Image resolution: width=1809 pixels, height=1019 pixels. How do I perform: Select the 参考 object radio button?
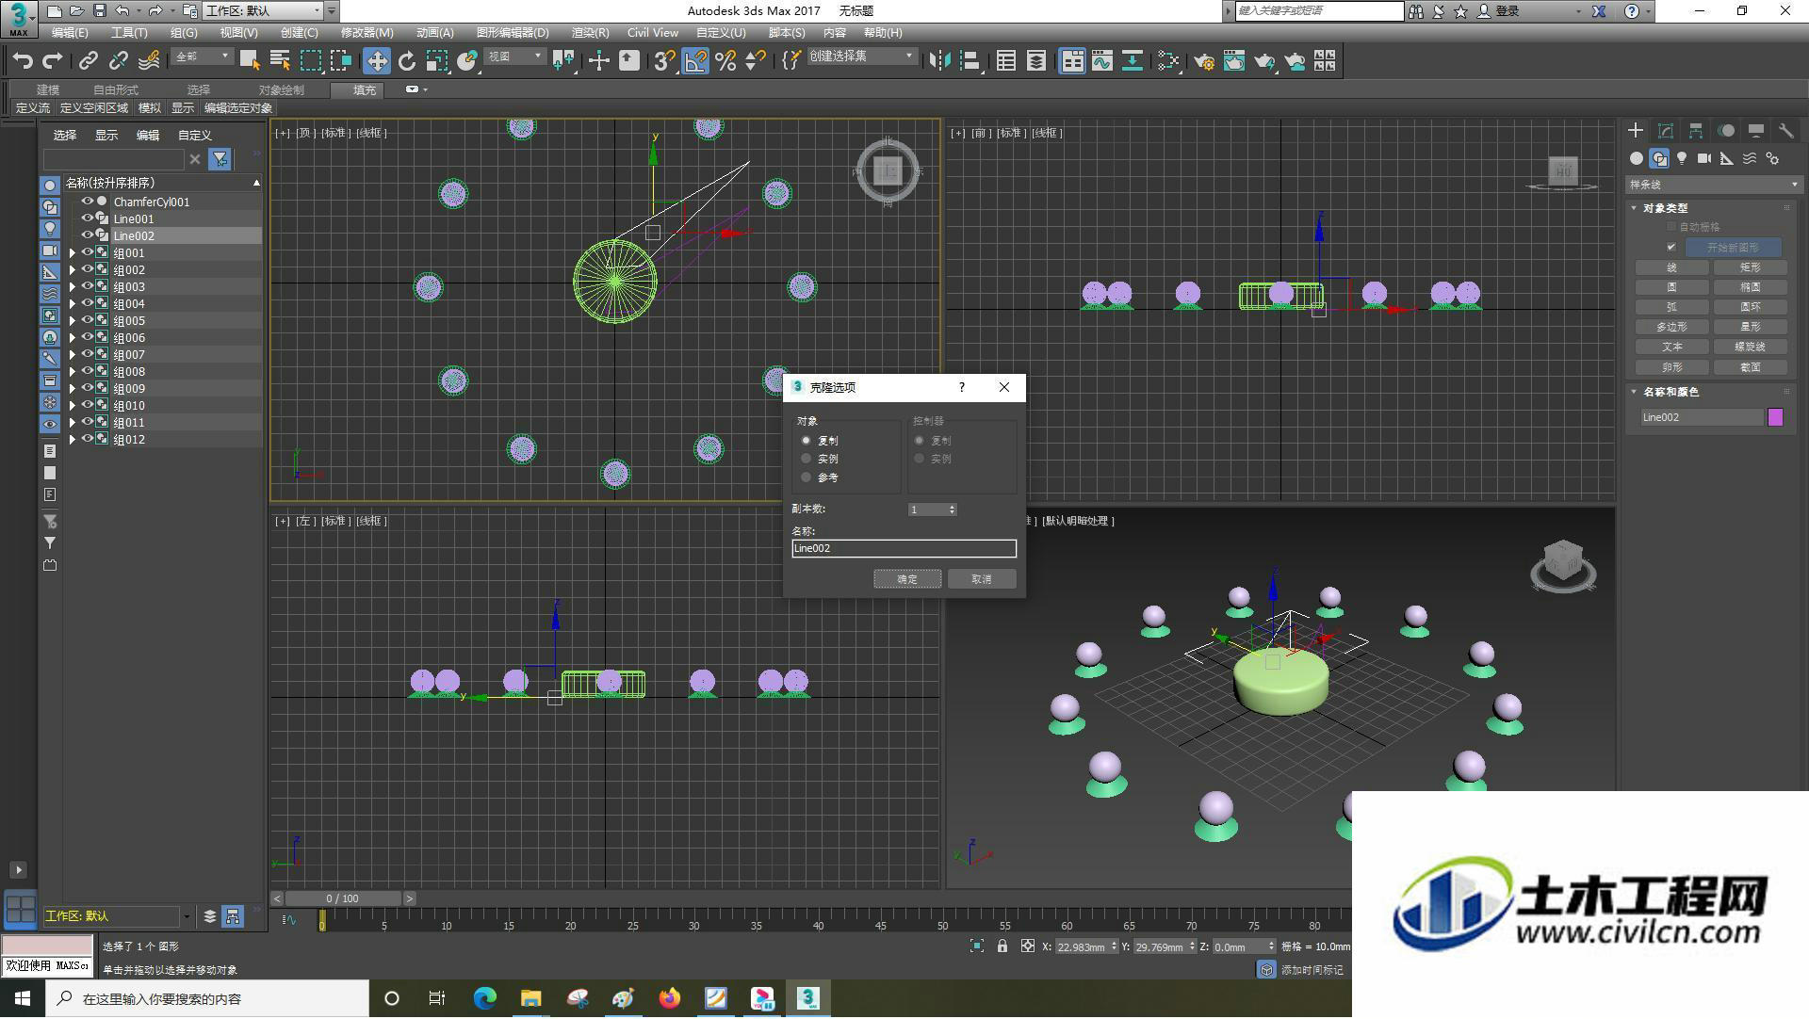point(807,477)
